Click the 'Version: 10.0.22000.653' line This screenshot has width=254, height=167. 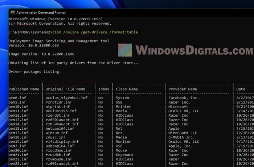click(34, 45)
